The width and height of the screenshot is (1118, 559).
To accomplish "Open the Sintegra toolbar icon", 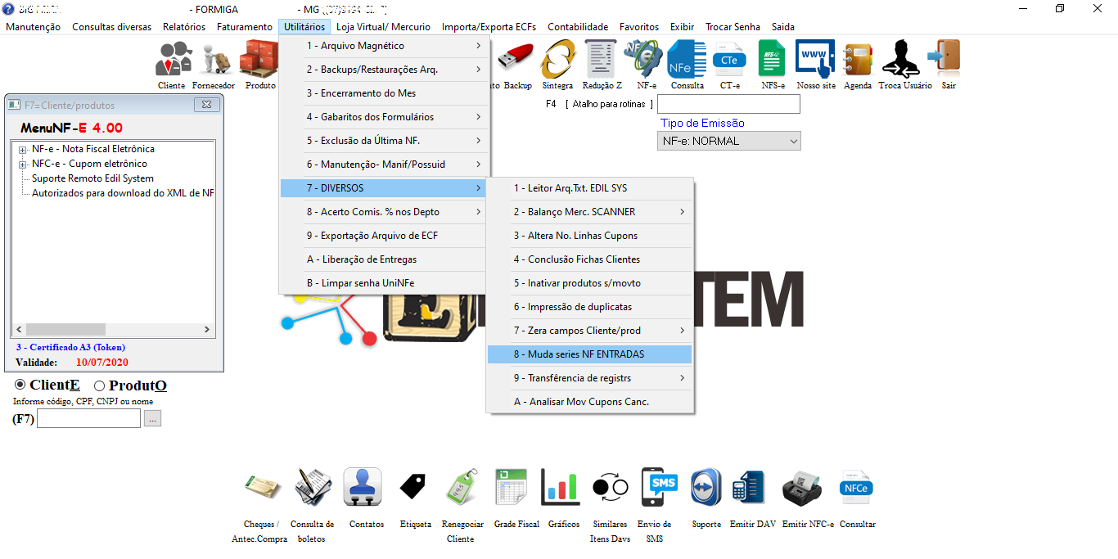I will click(x=557, y=61).
